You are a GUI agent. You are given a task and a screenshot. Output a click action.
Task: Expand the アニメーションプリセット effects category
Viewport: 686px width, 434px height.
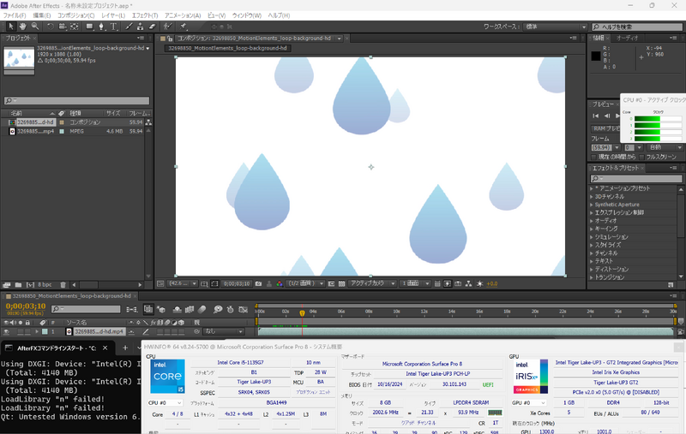coord(593,187)
